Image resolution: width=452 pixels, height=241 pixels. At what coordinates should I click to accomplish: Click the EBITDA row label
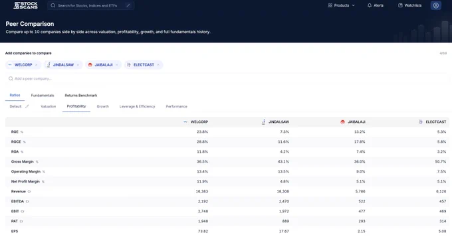click(17, 201)
